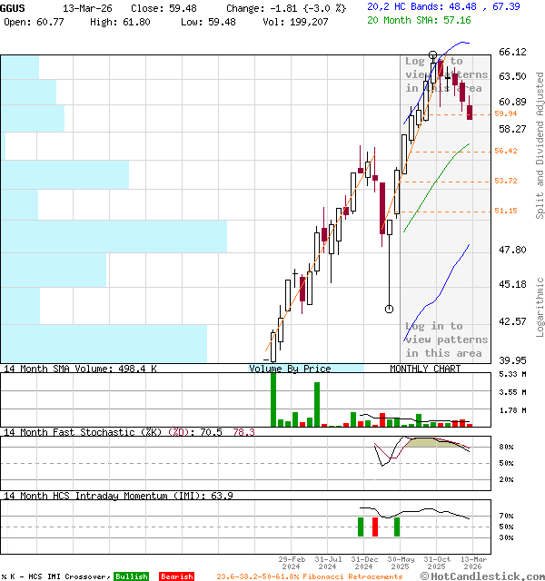The width and height of the screenshot is (545, 581).
Task: Click the upper 'Log in to view patterns' text
Action: point(446,74)
